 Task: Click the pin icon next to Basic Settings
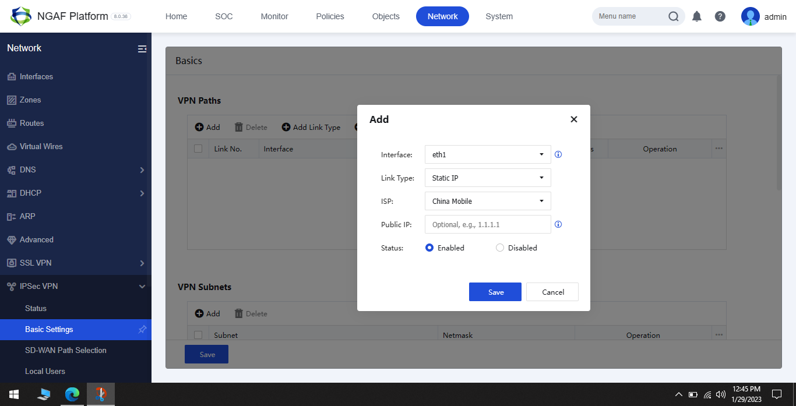click(142, 329)
